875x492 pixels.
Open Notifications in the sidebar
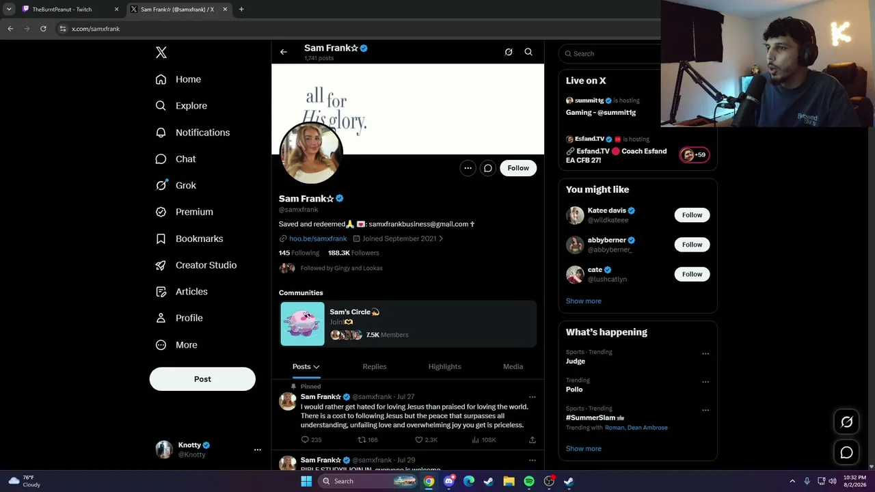click(193, 133)
